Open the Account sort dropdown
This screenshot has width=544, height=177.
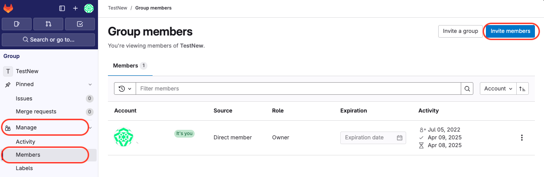tap(498, 89)
